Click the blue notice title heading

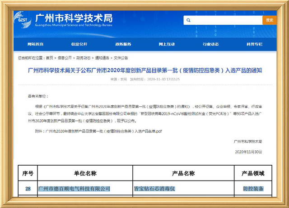[x=145, y=70]
